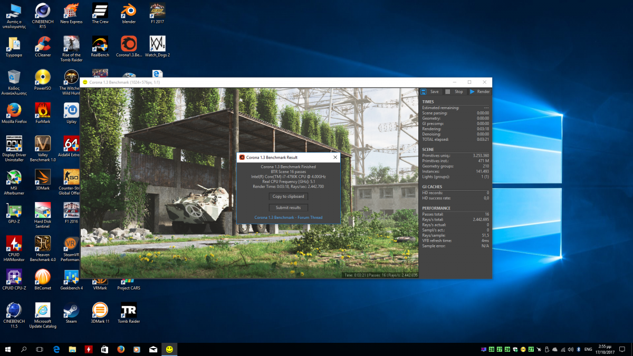Open the Windows Start menu
Image resolution: width=633 pixels, height=356 pixels.
(x=8, y=349)
